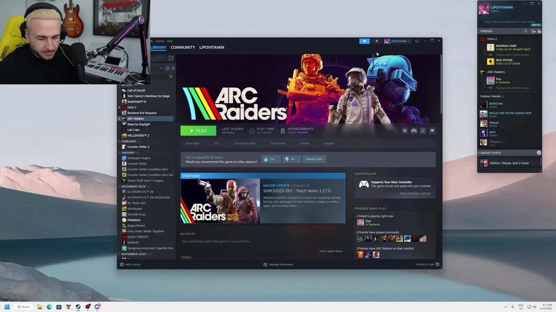Add ARC Raiders to favorites heart

pos(432,131)
